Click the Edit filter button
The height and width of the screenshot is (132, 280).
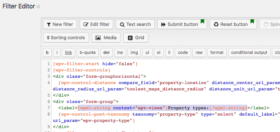[x=96, y=25]
